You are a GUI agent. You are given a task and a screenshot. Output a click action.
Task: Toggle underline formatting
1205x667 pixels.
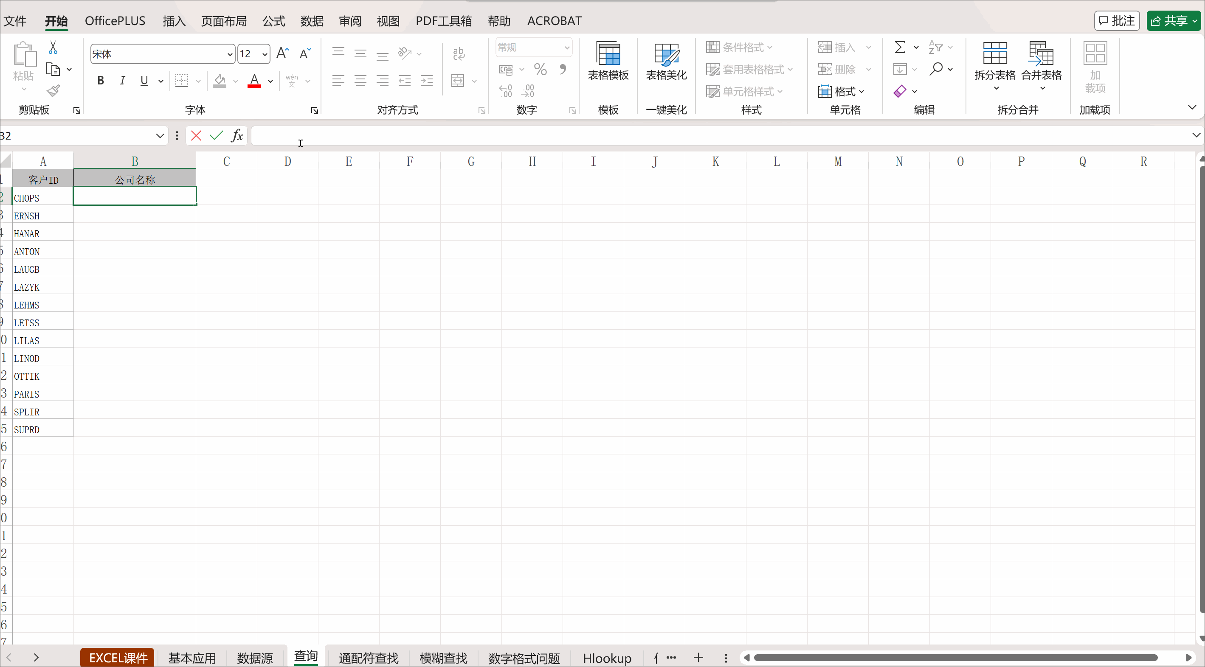click(x=144, y=81)
